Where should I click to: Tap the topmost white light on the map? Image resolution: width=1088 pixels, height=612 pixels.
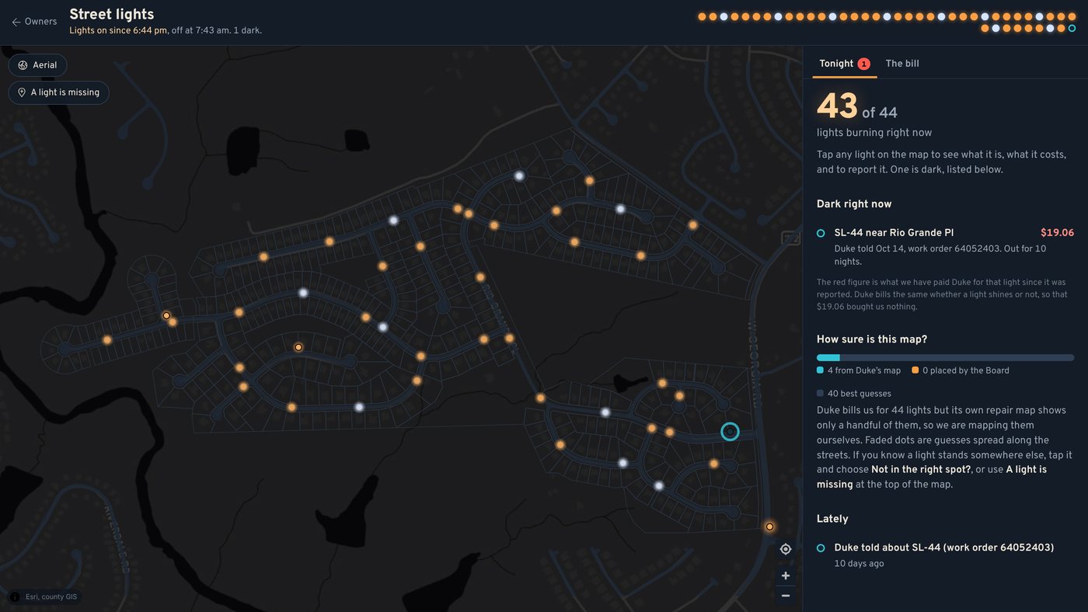519,176
